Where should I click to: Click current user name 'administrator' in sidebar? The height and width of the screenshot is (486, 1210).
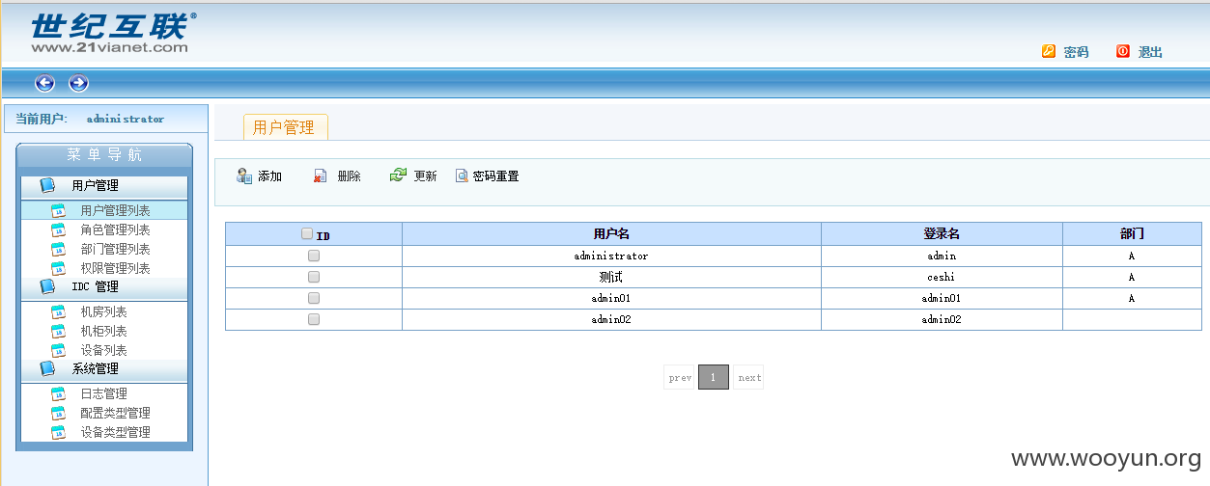click(x=126, y=119)
